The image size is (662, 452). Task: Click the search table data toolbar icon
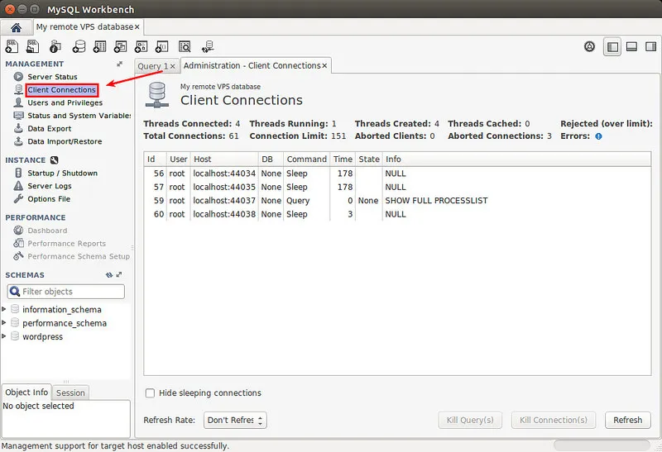coord(185,47)
